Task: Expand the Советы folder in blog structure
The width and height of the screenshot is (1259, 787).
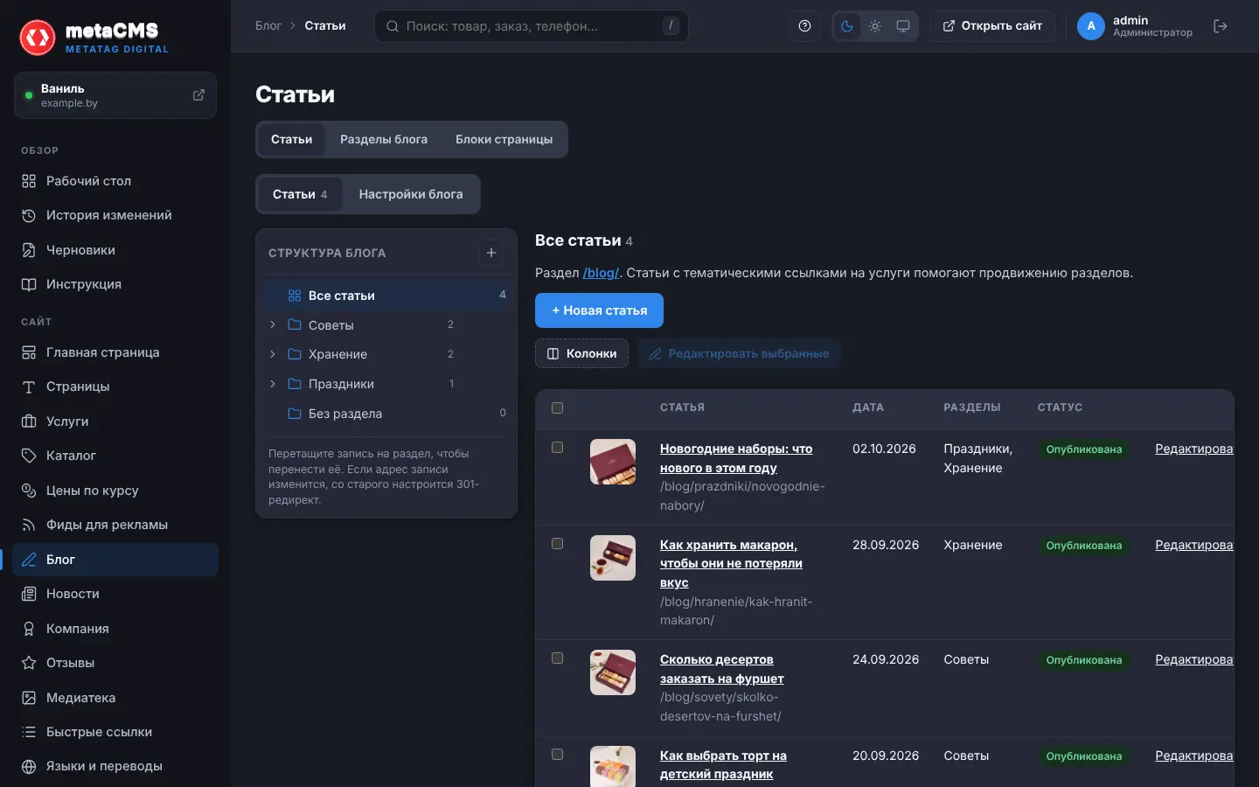Action: [273, 325]
